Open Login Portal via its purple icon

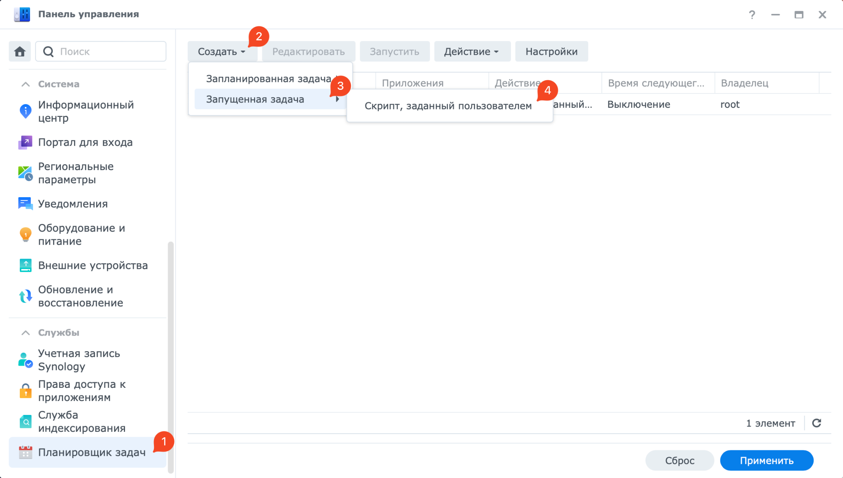[26, 142]
